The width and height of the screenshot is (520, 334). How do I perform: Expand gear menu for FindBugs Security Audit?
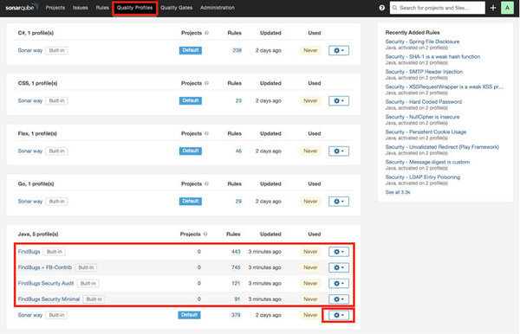click(339, 283)
